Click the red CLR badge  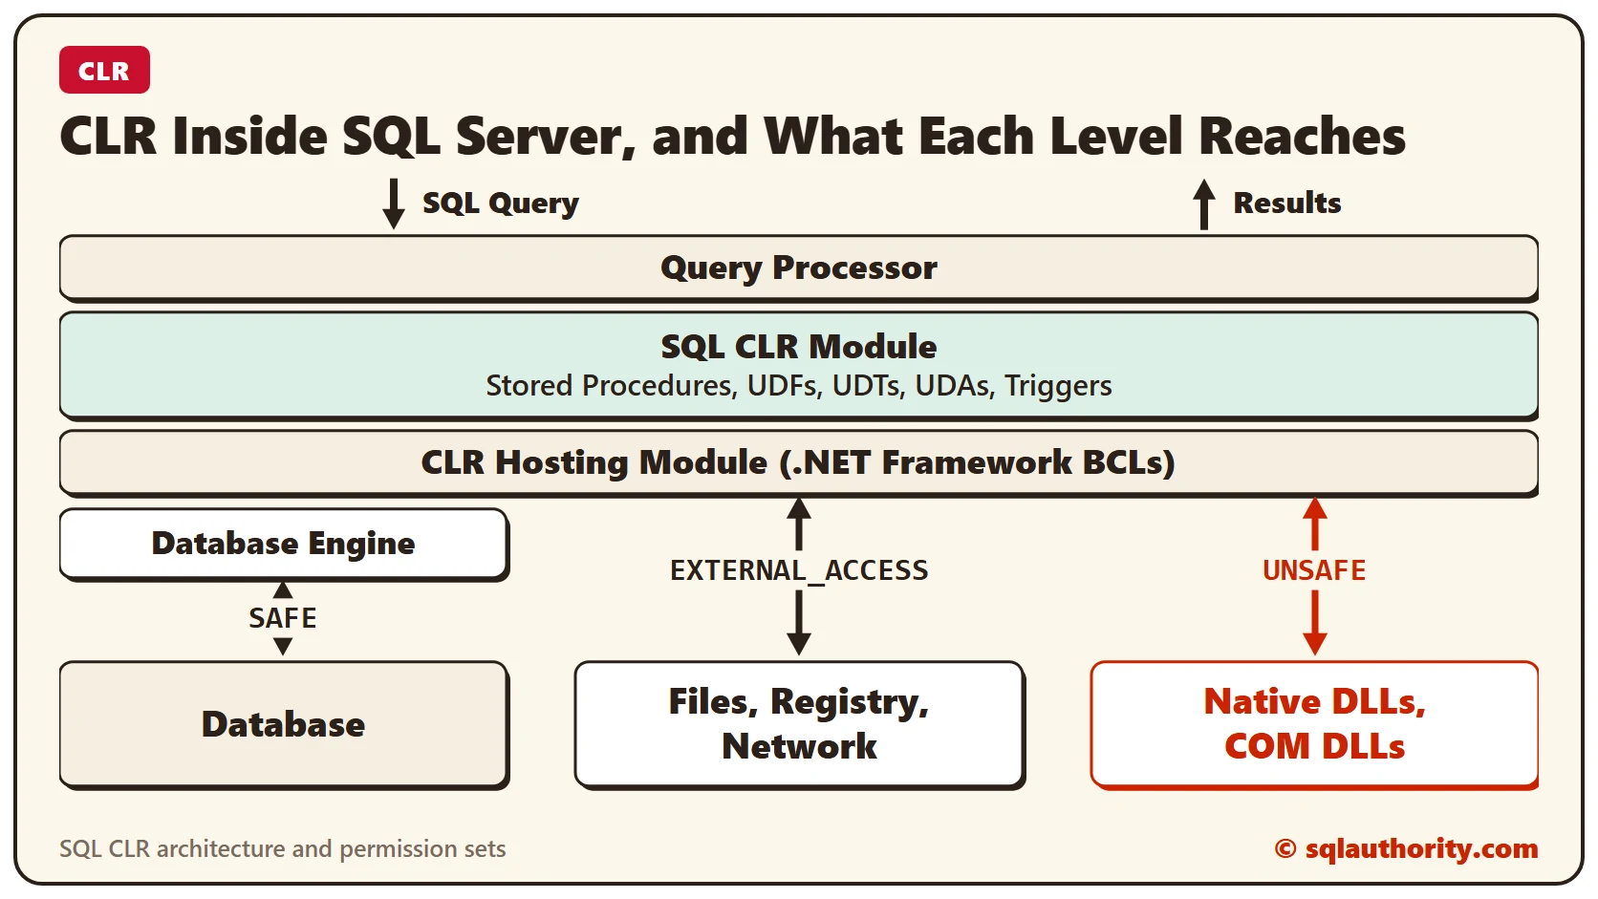coord(104,70)
